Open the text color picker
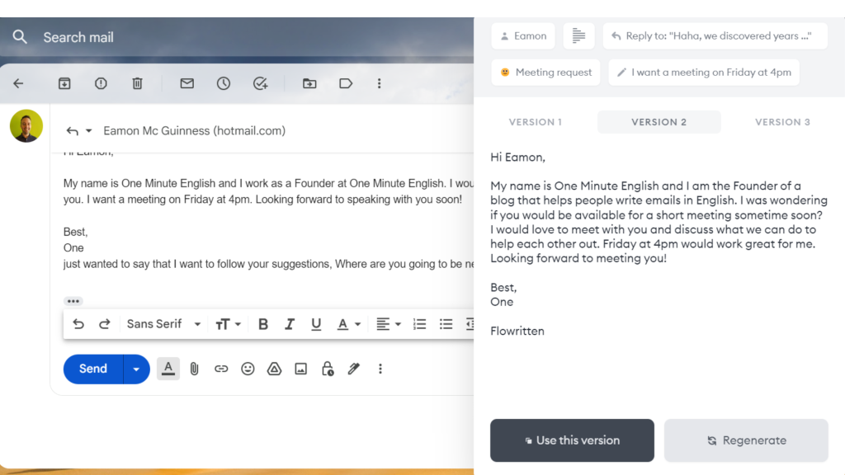The width and height of the screenshot is (845, 475). click(342, 323)
